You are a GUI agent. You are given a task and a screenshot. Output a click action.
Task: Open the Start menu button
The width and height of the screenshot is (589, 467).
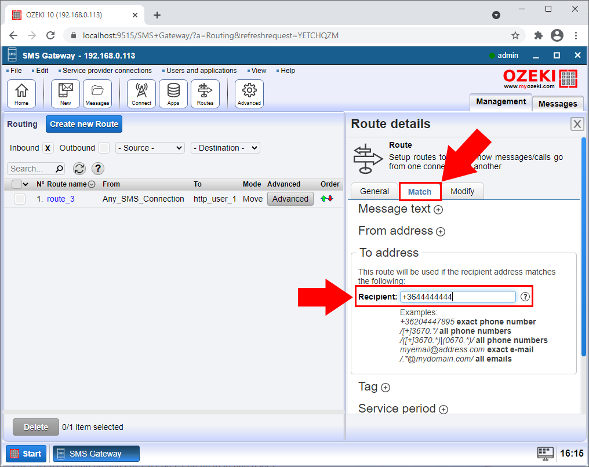[x=26, y=454]
